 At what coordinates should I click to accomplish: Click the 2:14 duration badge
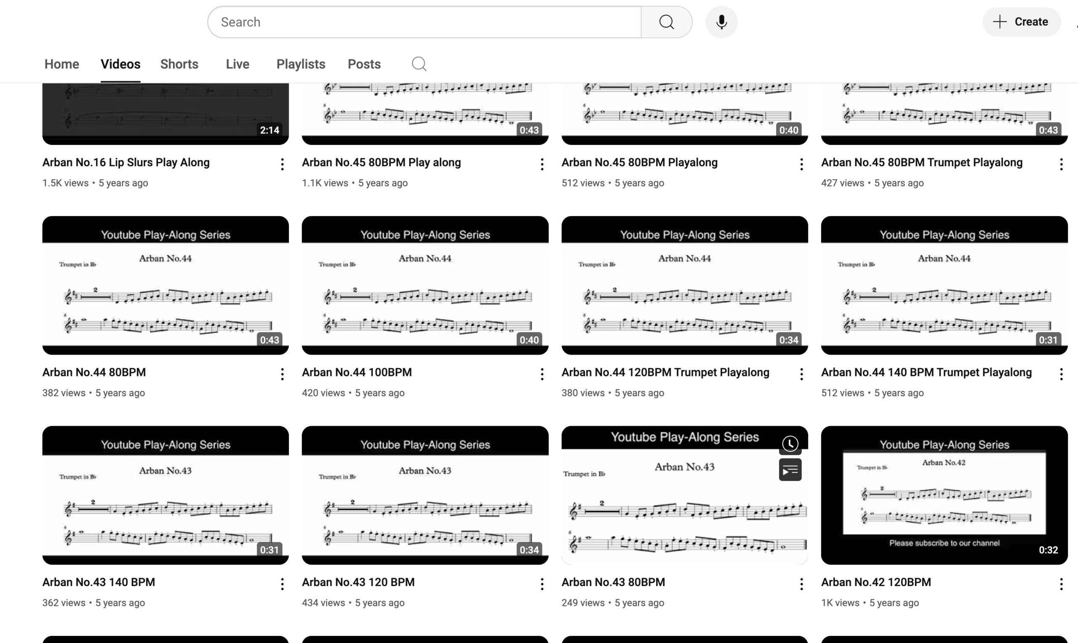[x=269, y=130]
